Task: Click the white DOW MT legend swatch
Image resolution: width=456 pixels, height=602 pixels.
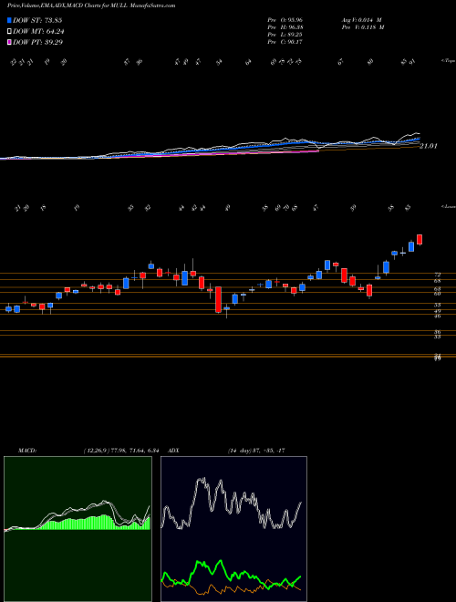Action: click(x=10, y=32)
